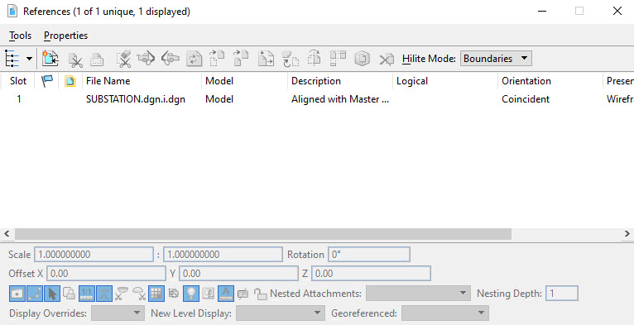634x325 pixels.
Task: Click the scrollbar left arrow
Action: 7,234
